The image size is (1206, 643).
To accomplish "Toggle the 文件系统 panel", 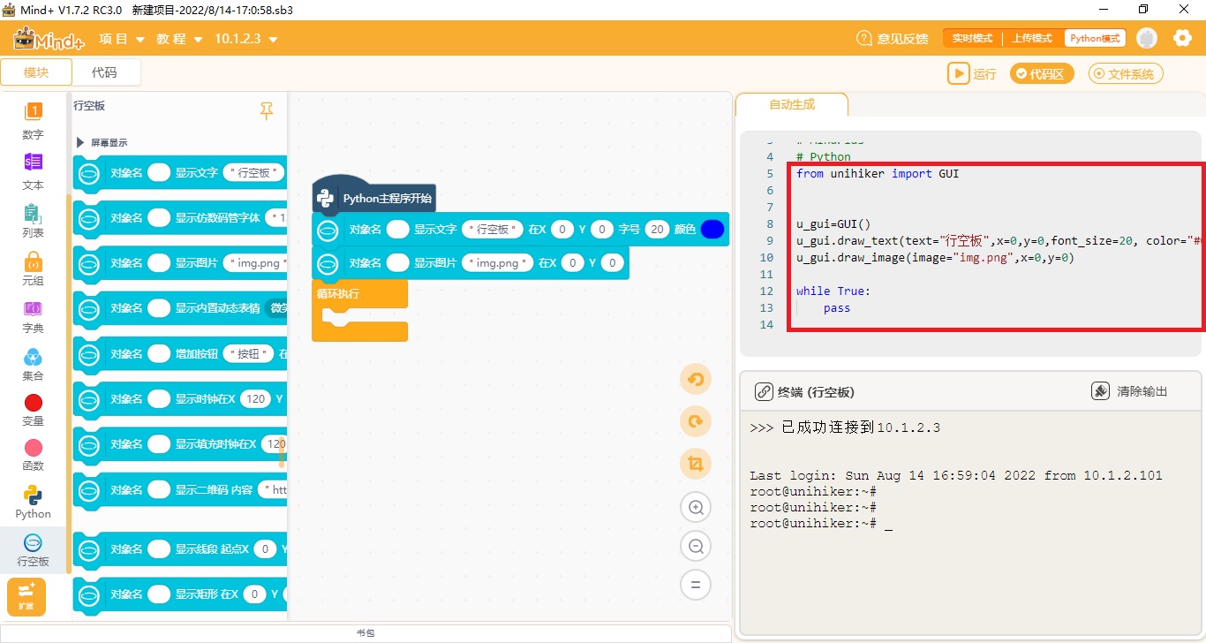I will coord(1126,73).
